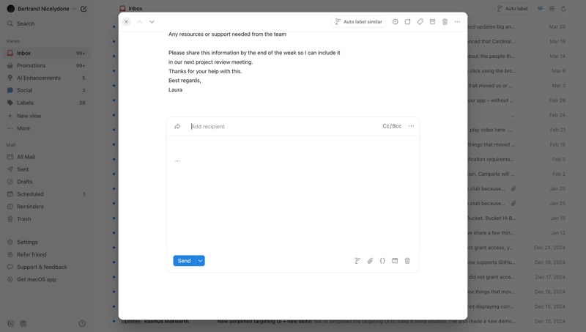Open help question mark icon

pyautogui.click(x=82, y=323)
